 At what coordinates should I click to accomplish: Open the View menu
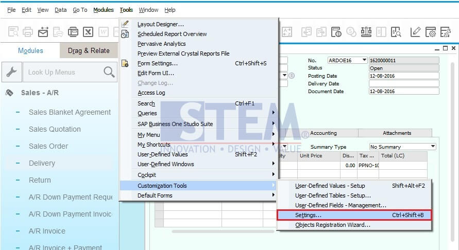(x=43, y=10)
